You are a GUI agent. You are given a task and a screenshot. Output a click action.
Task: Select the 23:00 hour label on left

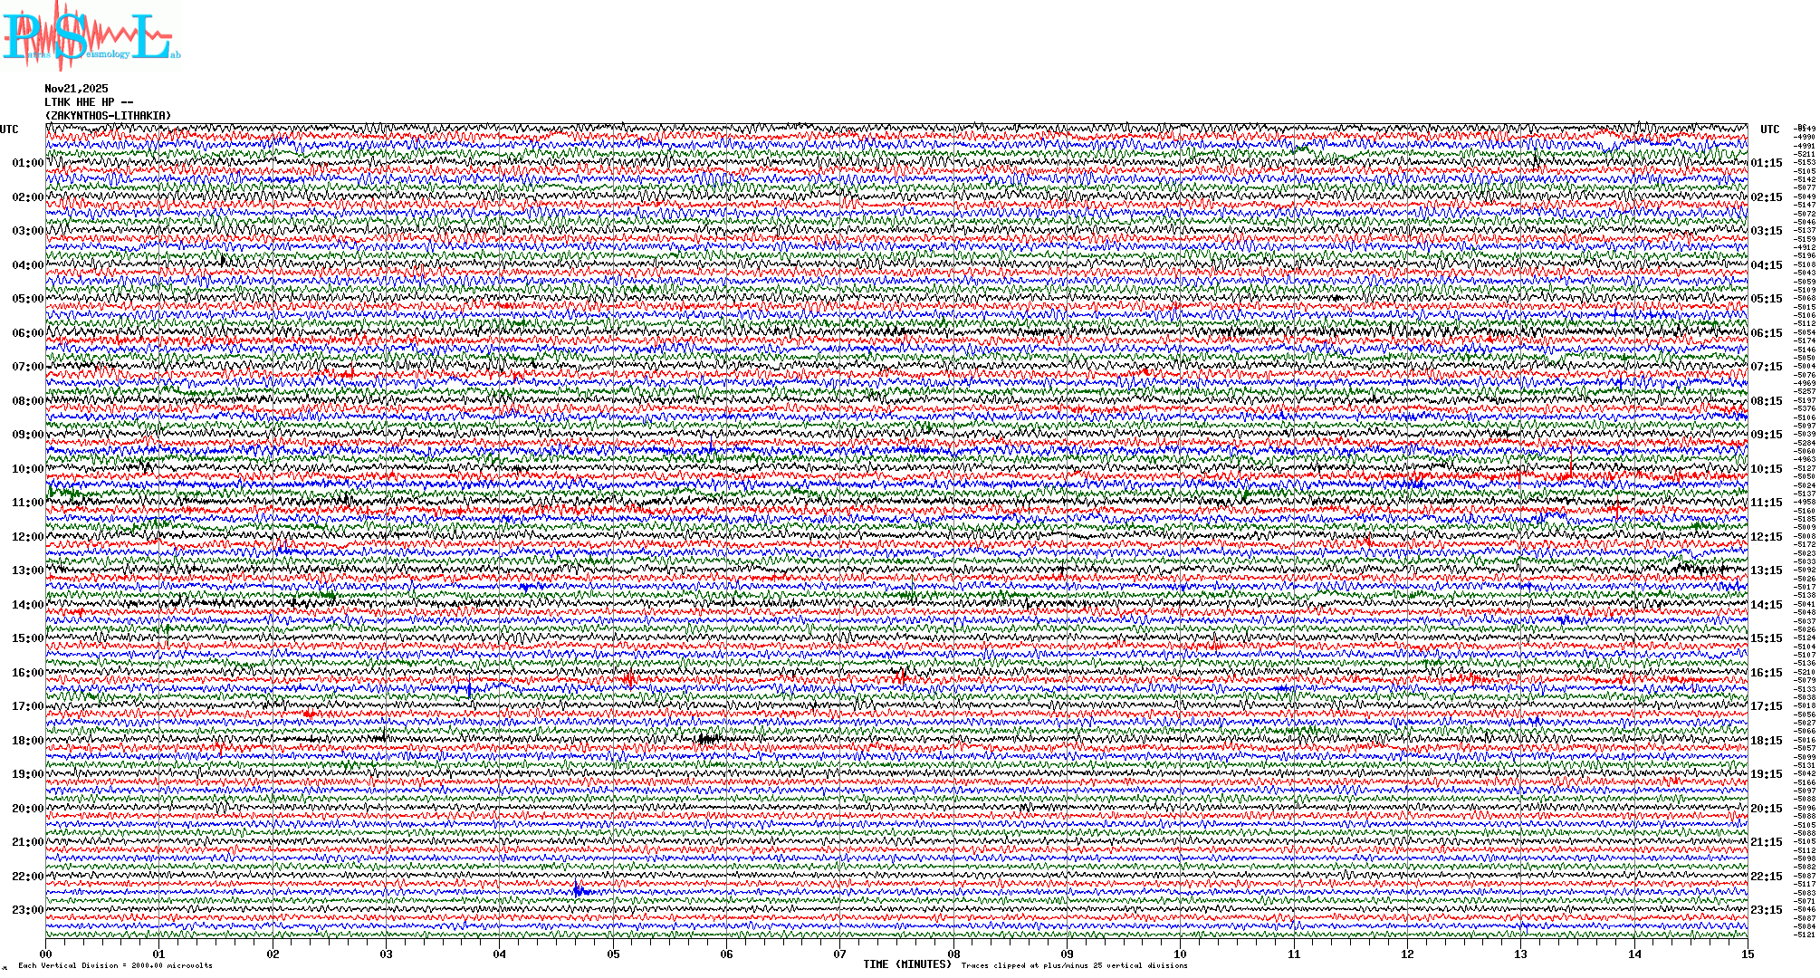point(27,910)
